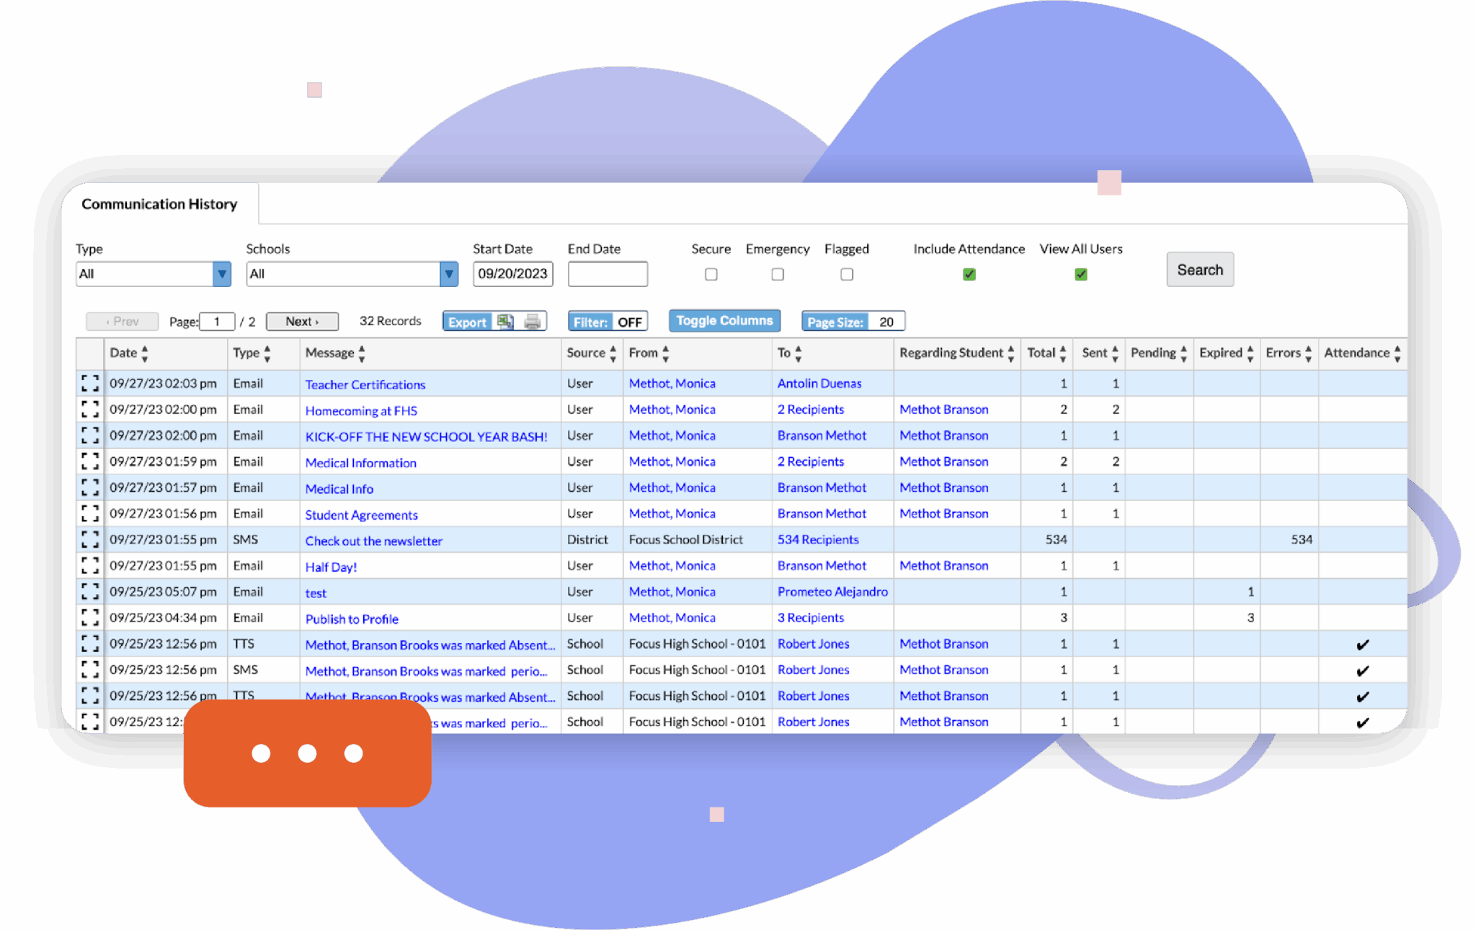Enable the Secure checkbox

711,274
